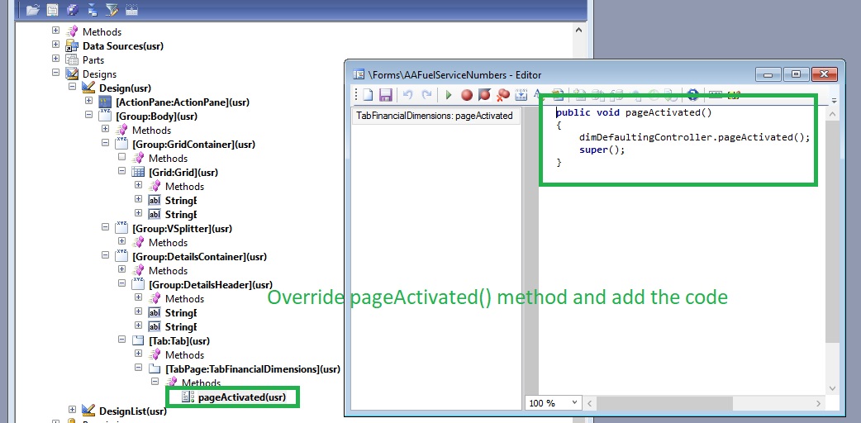
Task: Select the TabFinancialDimensions: pageActivated tab
Action: [x=435, y=116]
